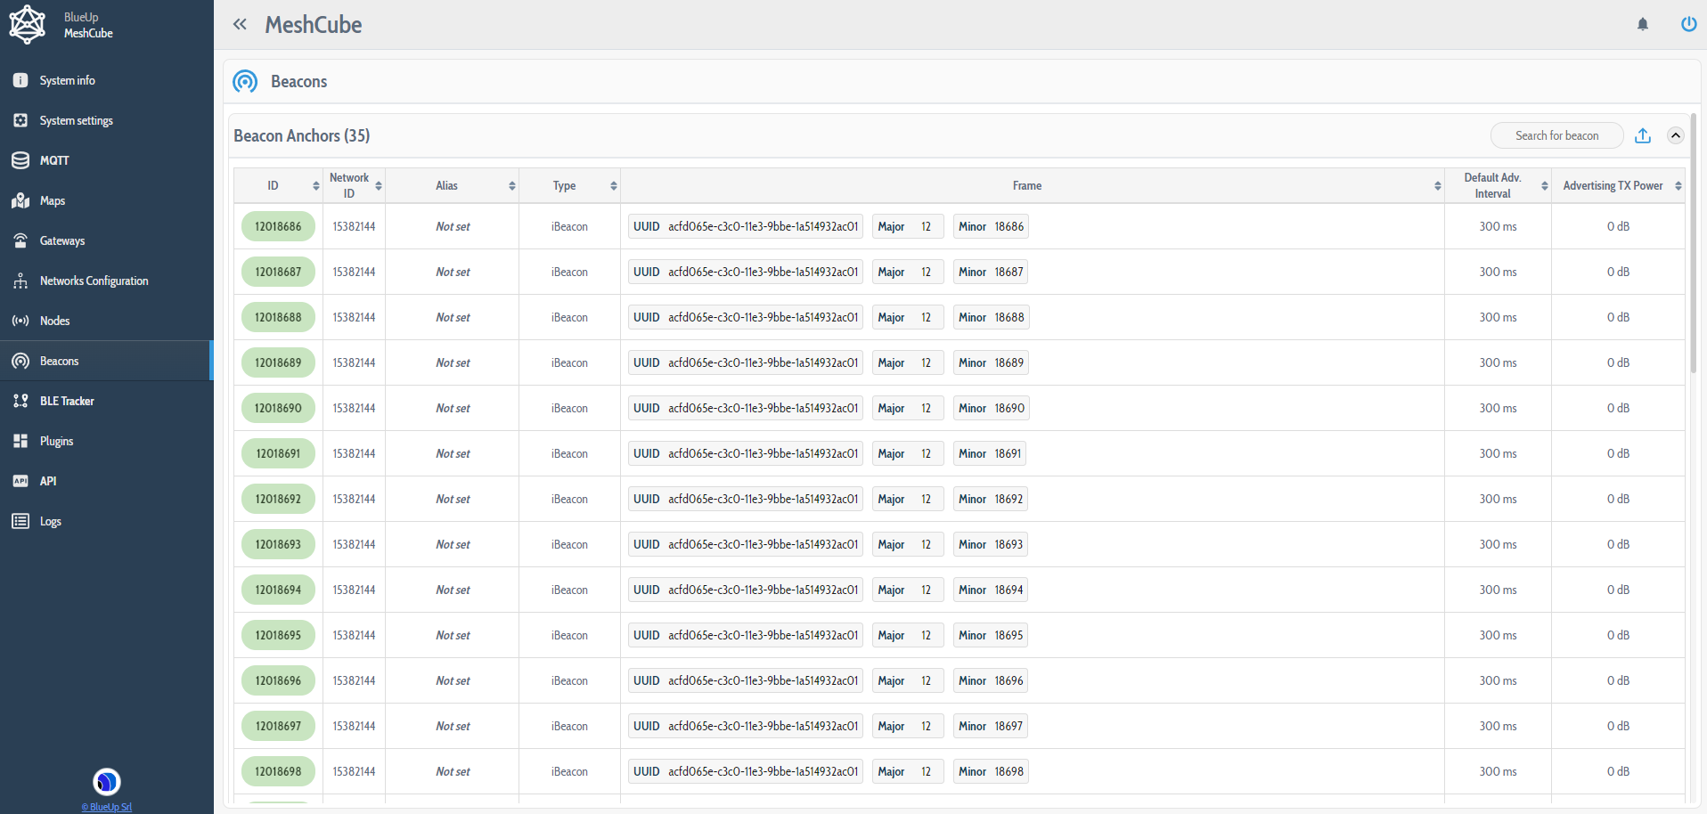Go to Networks Configuration page
1707x814 pixels.
pyautogui.click(x=94, y=281)
